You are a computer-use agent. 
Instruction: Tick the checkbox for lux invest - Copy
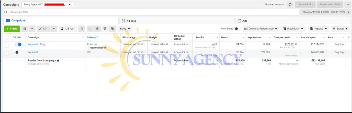coord(7,46)
